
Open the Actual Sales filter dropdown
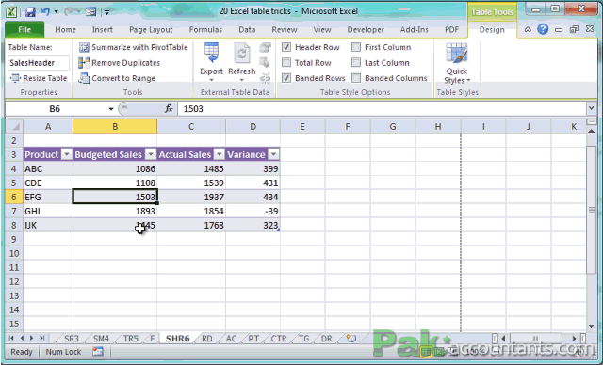220,154
